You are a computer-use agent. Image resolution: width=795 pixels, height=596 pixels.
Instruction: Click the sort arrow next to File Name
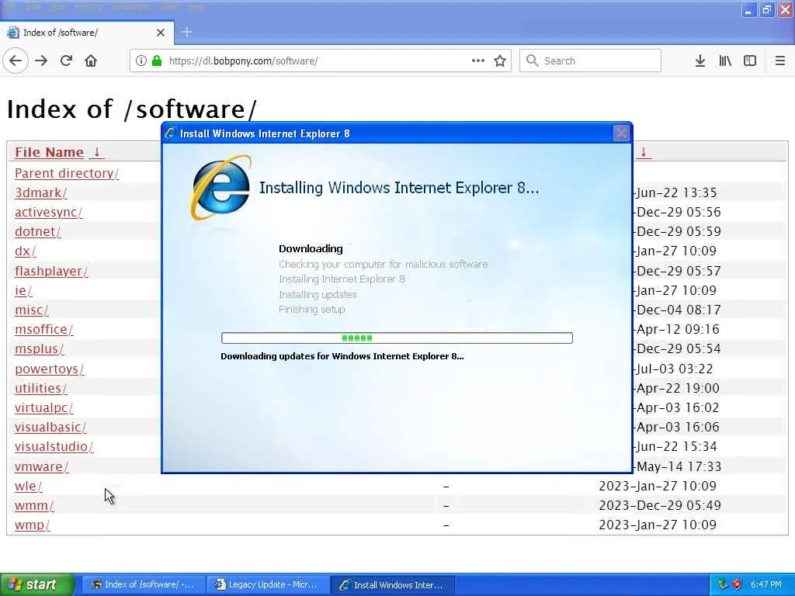[x=97, y=152]
